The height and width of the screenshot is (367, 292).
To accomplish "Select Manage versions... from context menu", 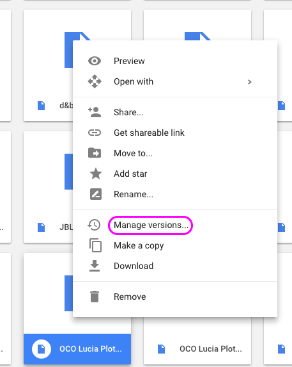I will point(151,225).
